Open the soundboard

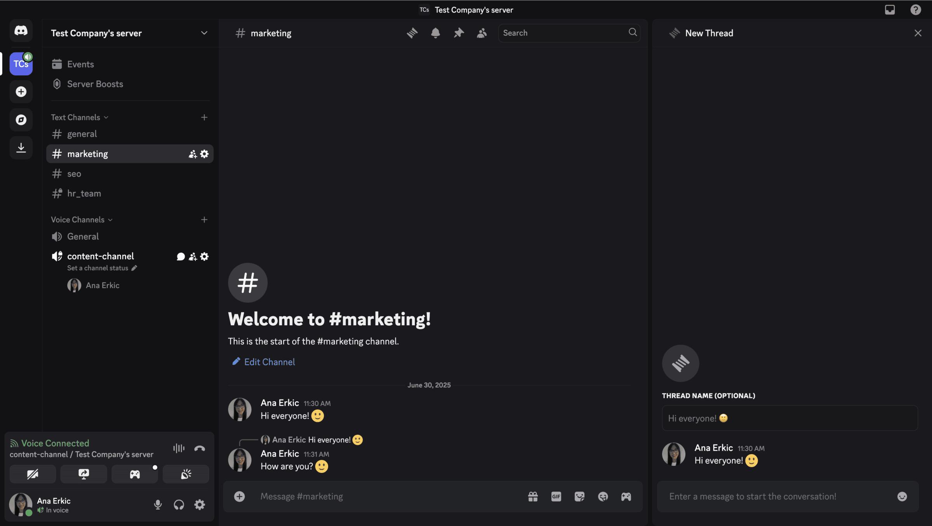tap(186, 474)
